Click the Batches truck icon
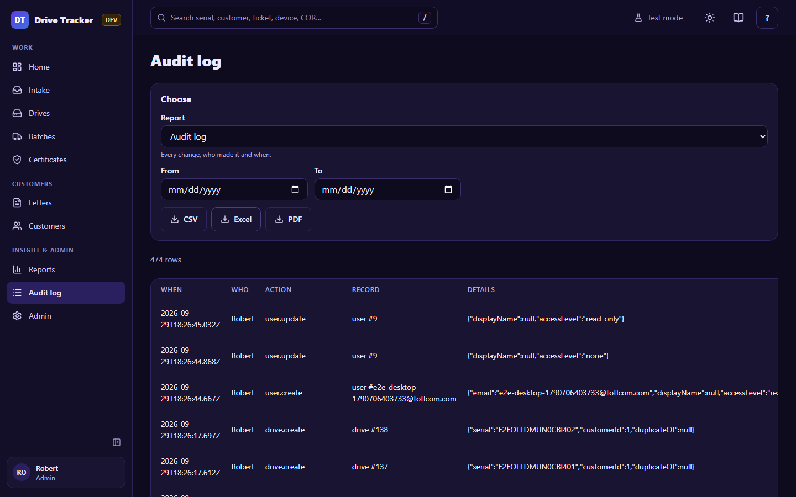The width and height of the screenshot is (796, 497). tap(17, 136)
